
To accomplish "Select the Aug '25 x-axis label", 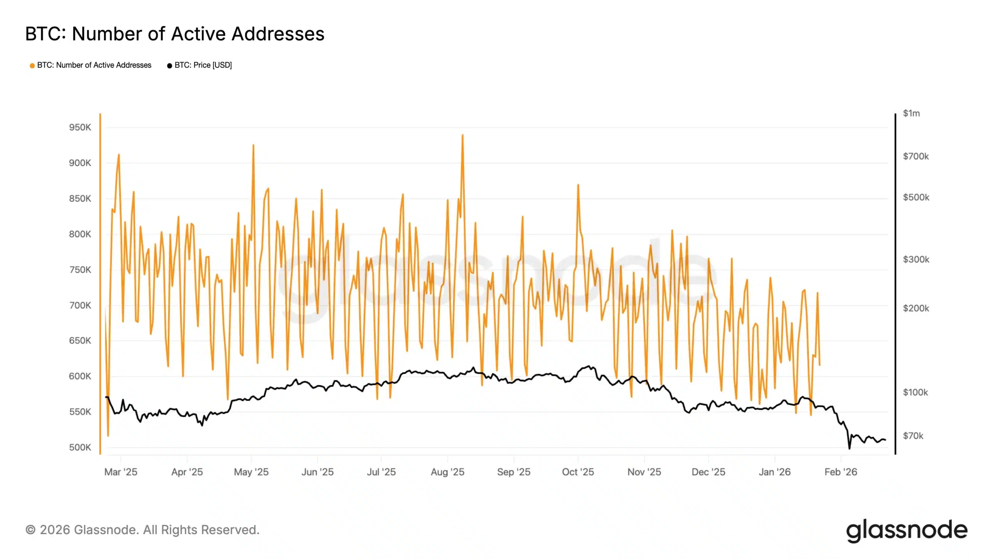I will (447, 472).
